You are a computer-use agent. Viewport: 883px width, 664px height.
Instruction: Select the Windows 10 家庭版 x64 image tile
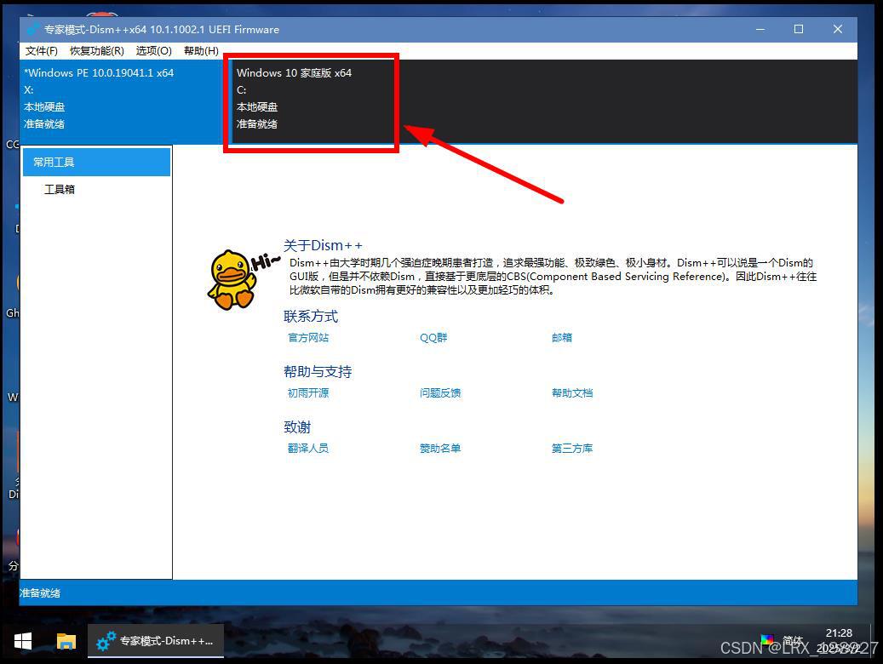312,101
